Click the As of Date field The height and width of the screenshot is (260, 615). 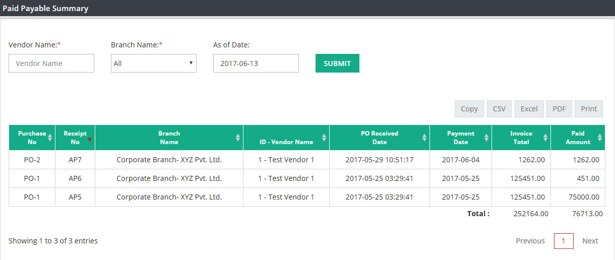tap(256, 63)
